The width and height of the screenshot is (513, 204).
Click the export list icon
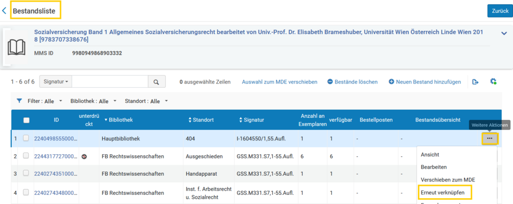(476, 82)
